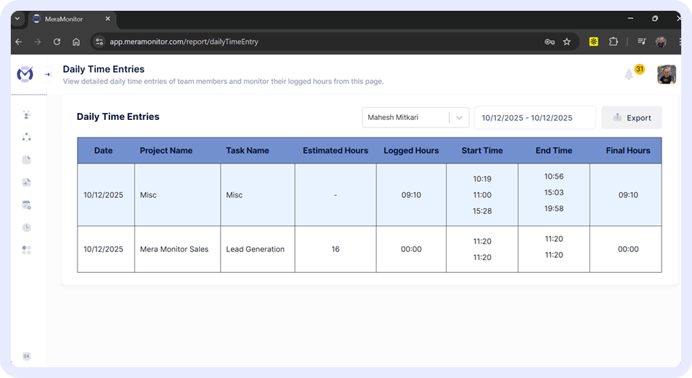Click the document icon in the left sidebar
692x378 pixels.
point(26,160)
